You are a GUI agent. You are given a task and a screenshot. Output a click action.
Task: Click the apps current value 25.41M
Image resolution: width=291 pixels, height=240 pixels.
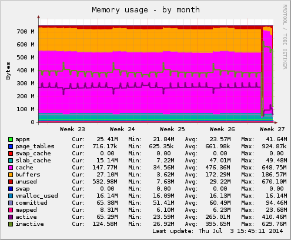tap(107, 139)
